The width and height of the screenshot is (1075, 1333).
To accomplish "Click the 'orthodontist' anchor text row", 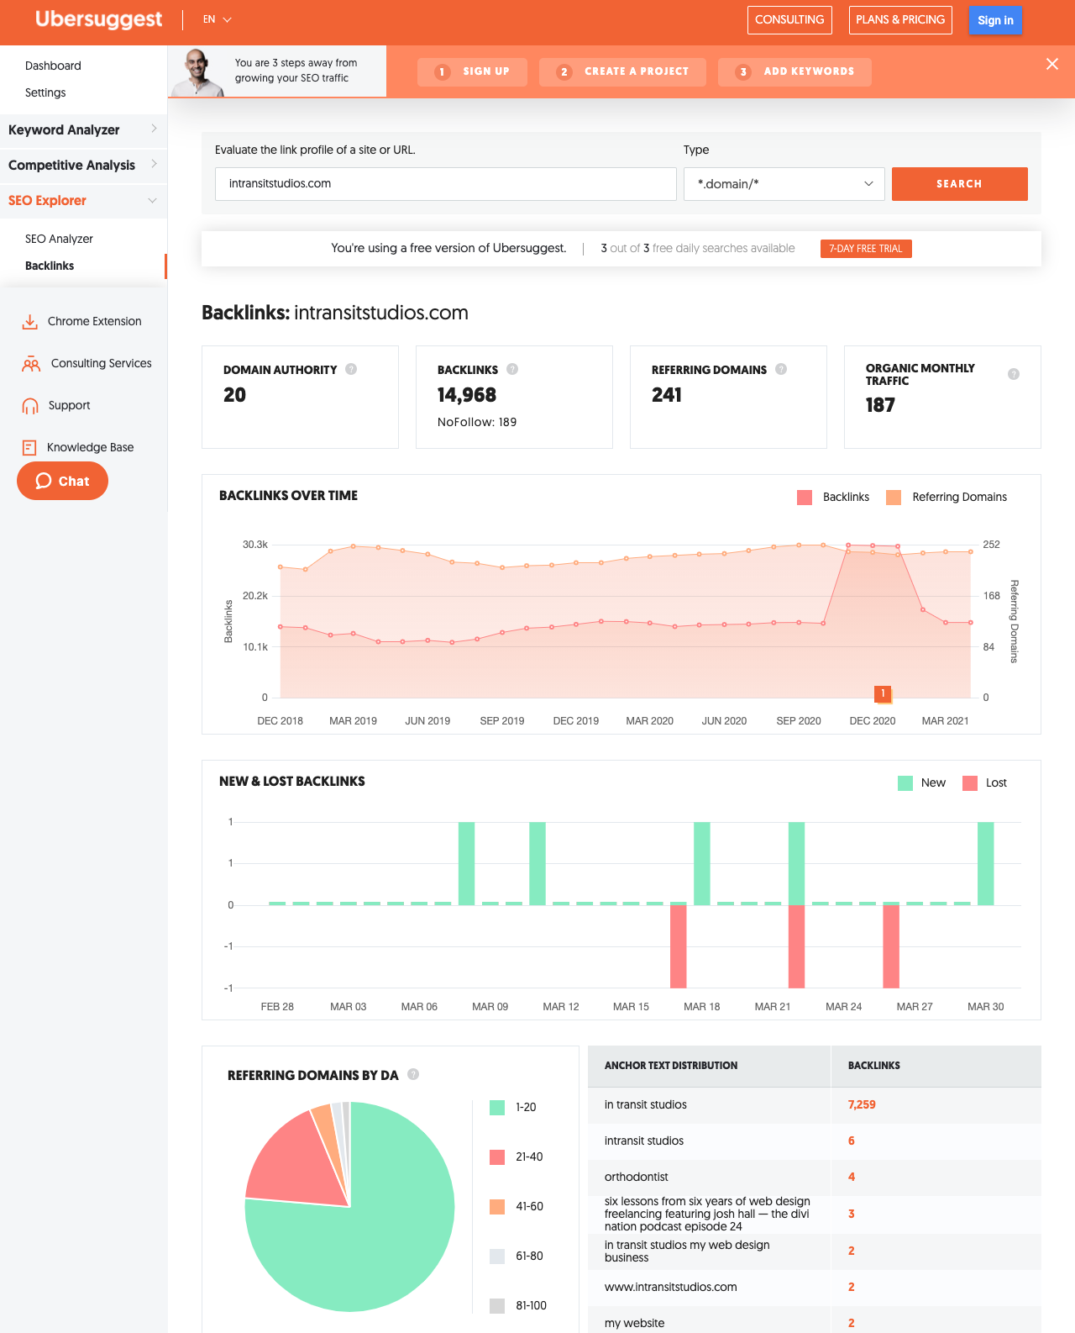I will point(815,1178).
